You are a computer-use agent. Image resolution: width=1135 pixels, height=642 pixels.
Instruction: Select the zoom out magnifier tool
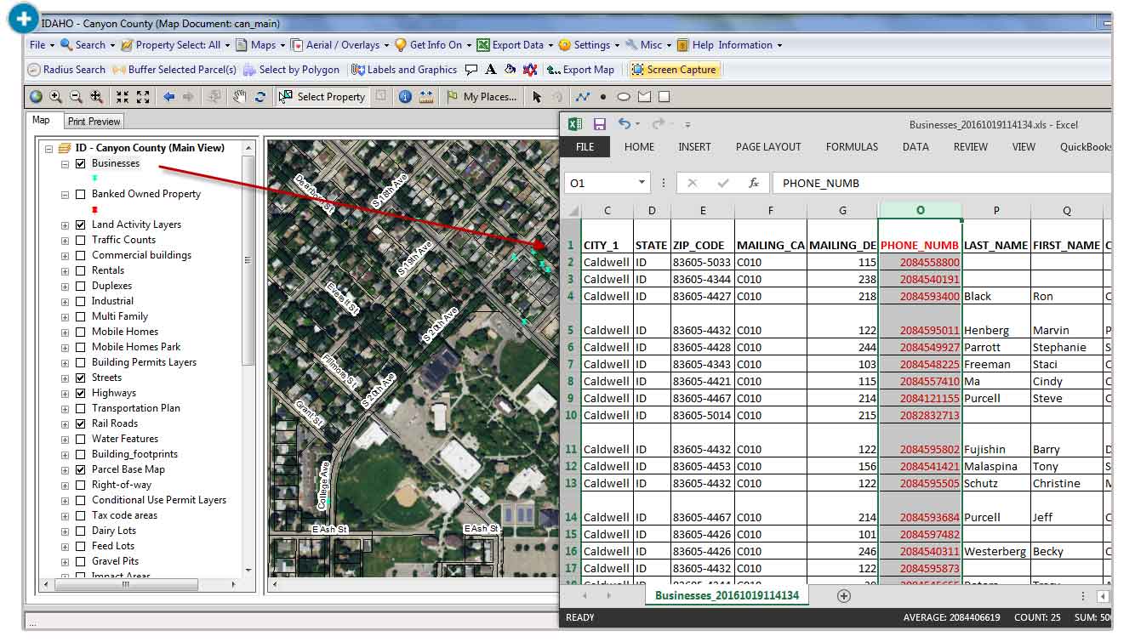(76, 97)
